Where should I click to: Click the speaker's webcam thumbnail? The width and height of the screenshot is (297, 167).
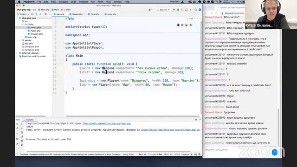[x=271, y=14]
